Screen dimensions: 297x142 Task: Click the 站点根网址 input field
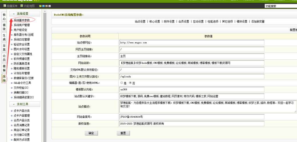pyautogui.click(x=192, y=43)
